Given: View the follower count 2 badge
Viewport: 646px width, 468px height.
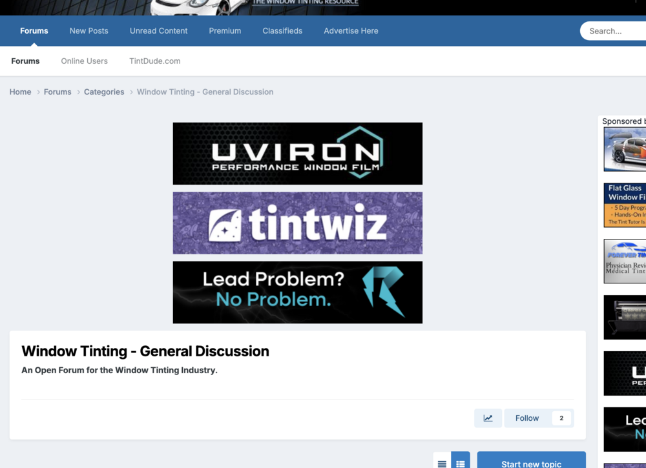Looking at the screenshot, I should point(561,418).
